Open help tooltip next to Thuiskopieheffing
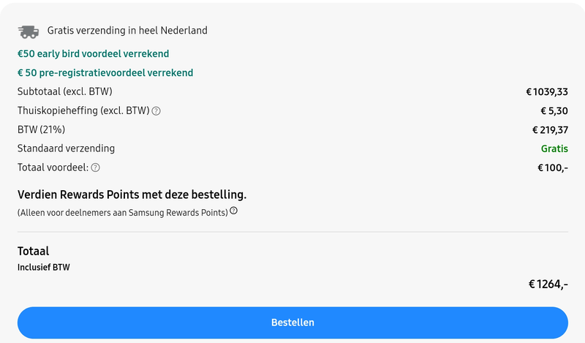Viewport: 585px width, 343px height. coord(156,111)
